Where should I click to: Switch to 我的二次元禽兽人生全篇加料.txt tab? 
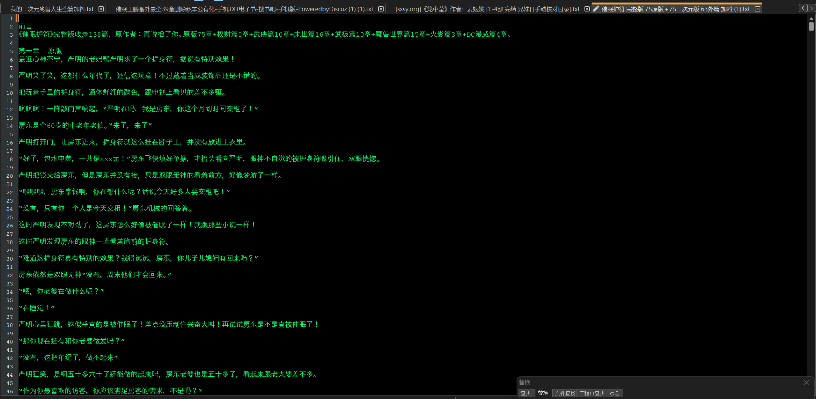(x=52, y=9)
